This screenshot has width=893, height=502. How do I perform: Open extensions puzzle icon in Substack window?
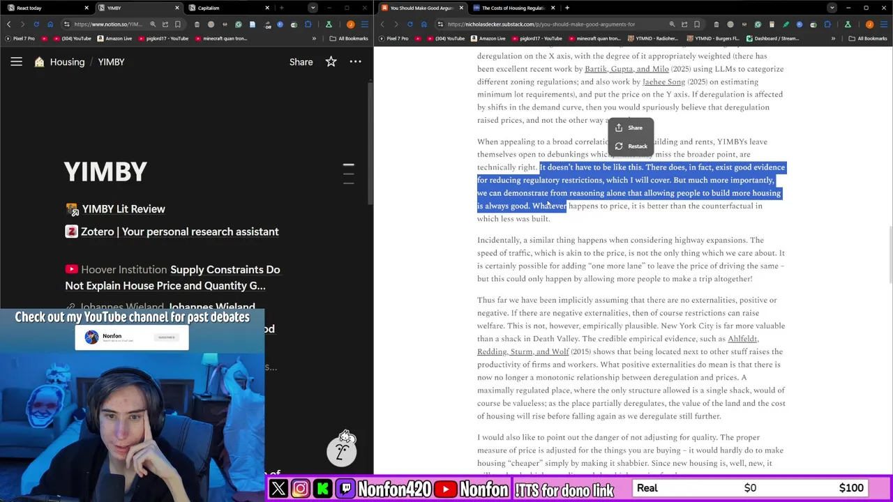coord(827,24)
